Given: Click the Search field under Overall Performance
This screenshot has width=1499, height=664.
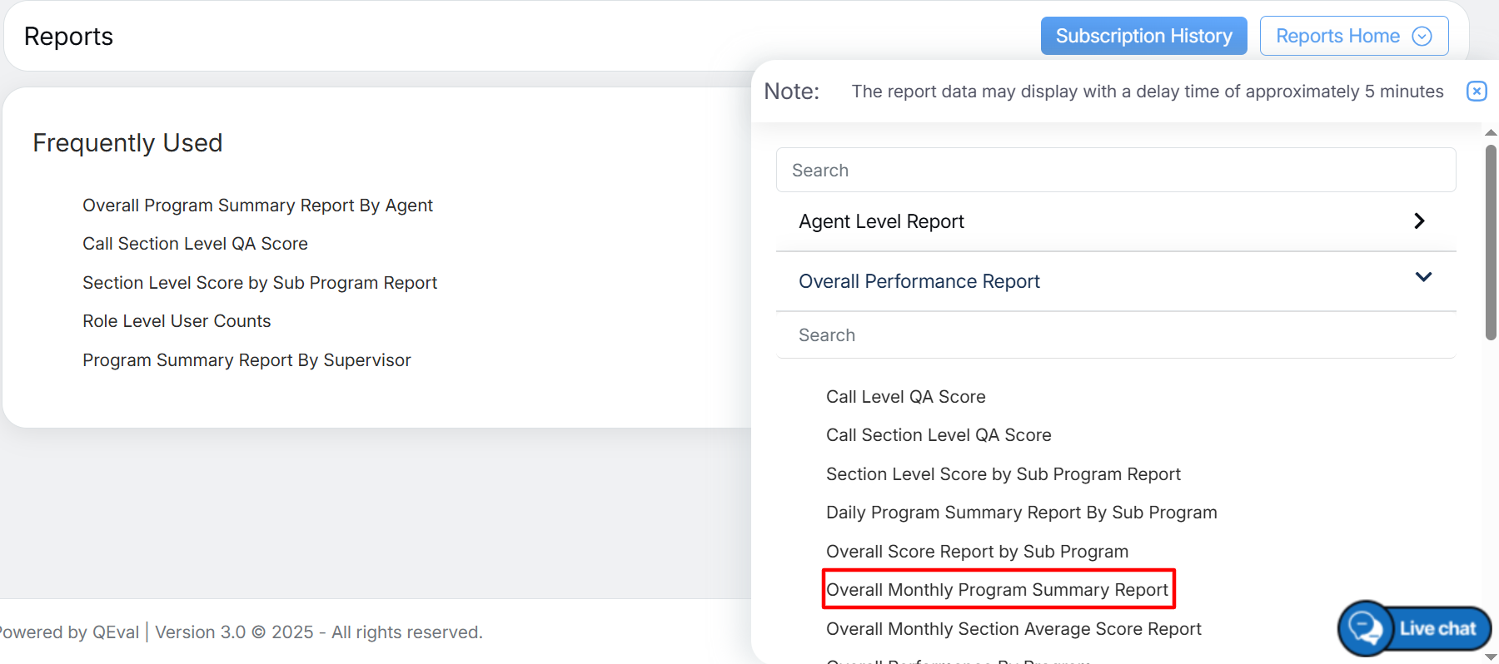Looking at the screenshot, I should click(1115, 335).
